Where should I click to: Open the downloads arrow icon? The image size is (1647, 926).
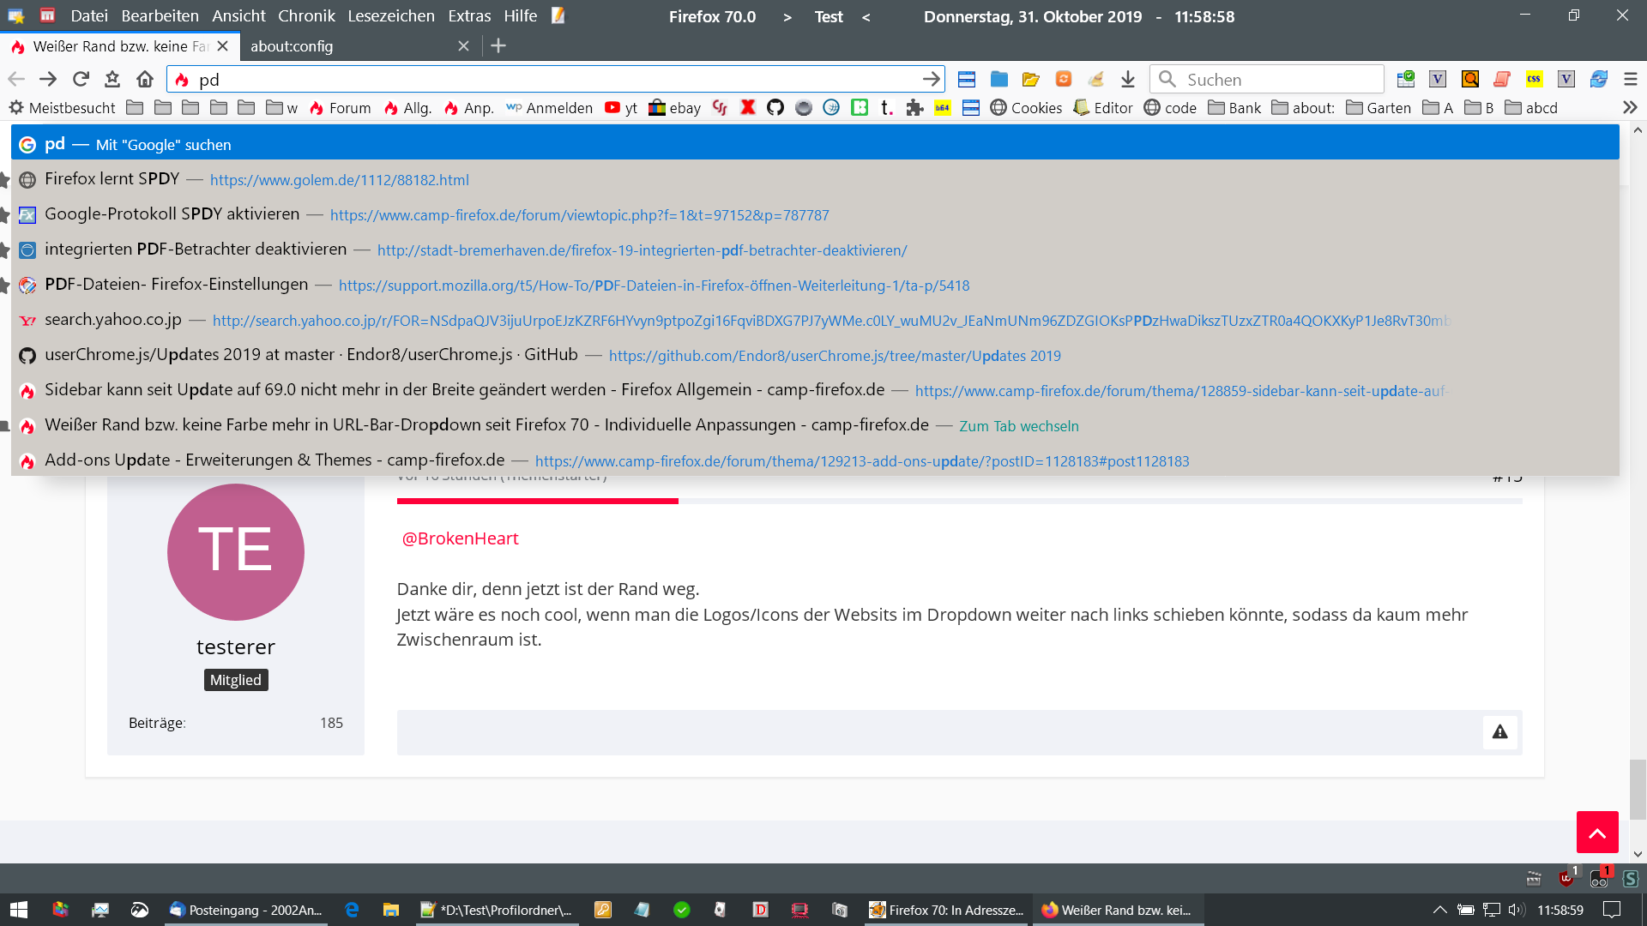point(1127,79)
